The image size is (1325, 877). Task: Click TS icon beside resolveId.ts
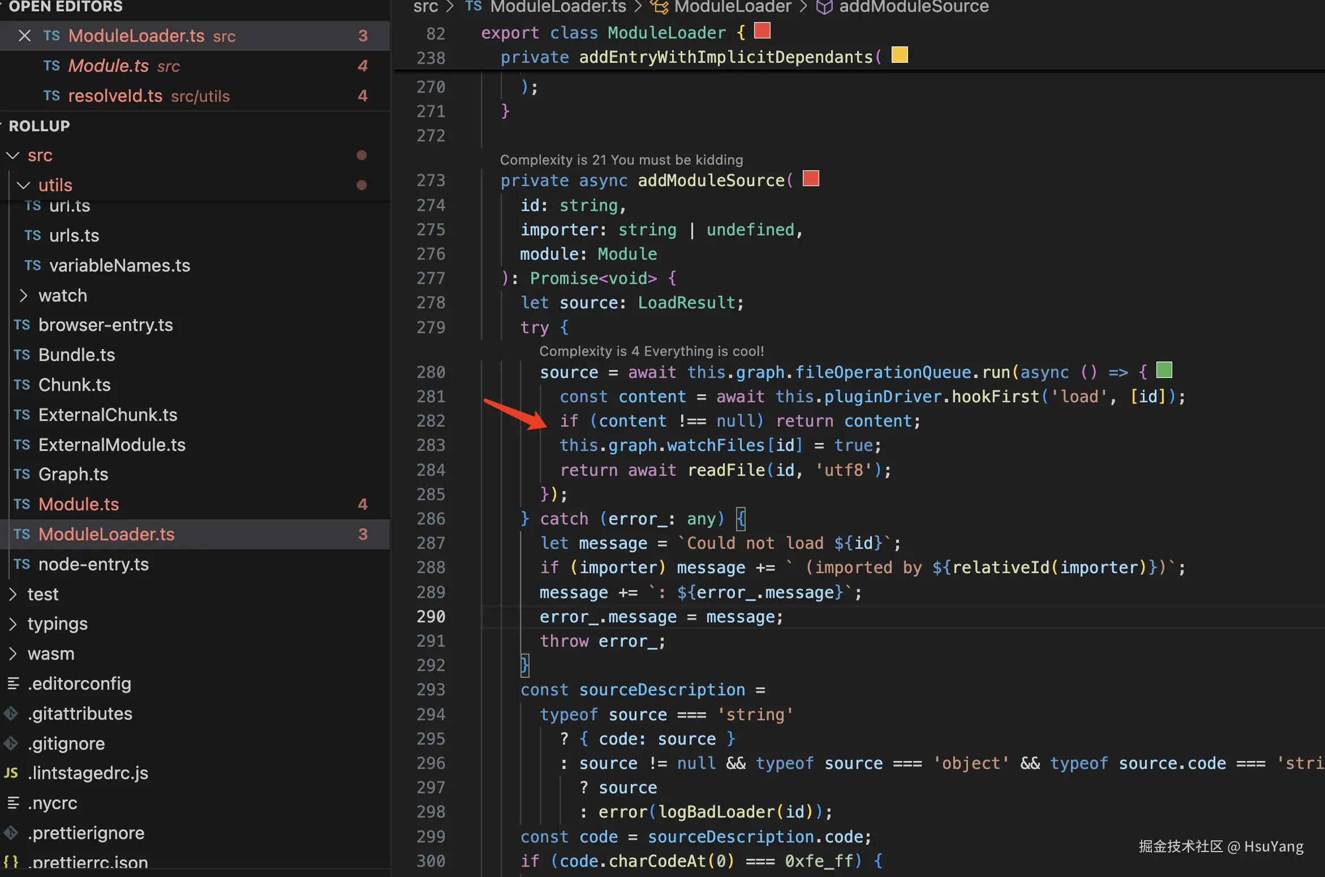pyautogui.click(x=51, y=96)
